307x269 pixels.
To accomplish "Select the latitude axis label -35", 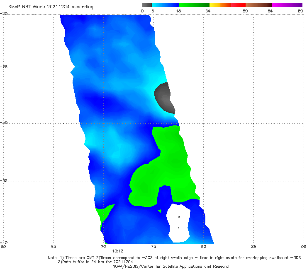I will (4, 180).
